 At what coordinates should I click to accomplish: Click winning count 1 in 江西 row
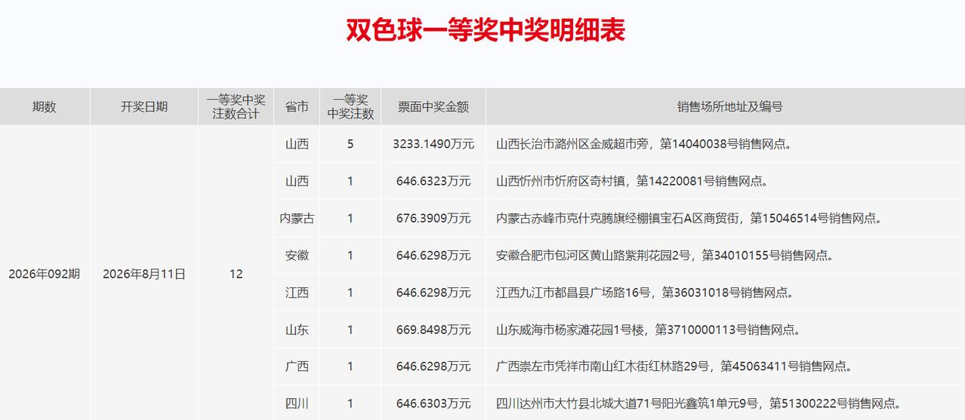pyautogui.click(x=350, y=292)
